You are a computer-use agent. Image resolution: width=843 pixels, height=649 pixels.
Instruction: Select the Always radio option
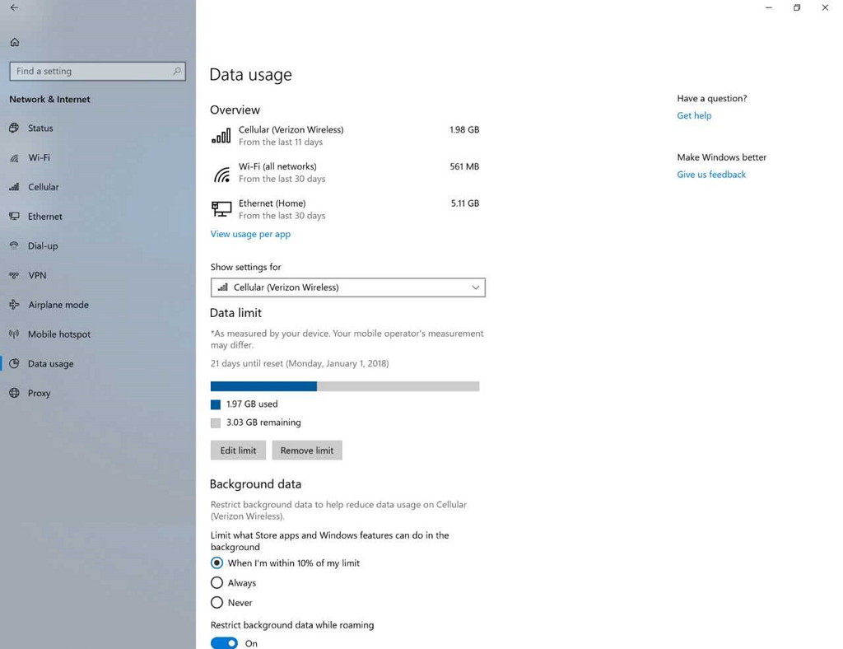click(x=217, y=583)
